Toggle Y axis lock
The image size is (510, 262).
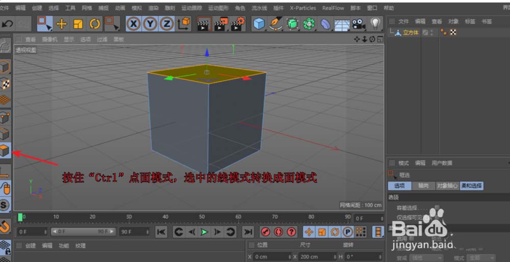(x=150, y=23)
